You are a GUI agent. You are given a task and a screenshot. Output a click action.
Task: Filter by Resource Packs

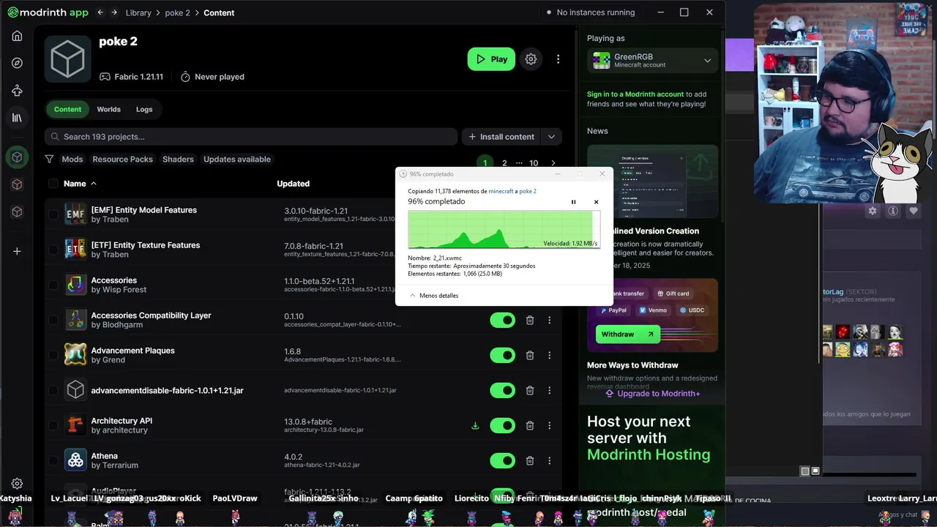tap(122, 159)
